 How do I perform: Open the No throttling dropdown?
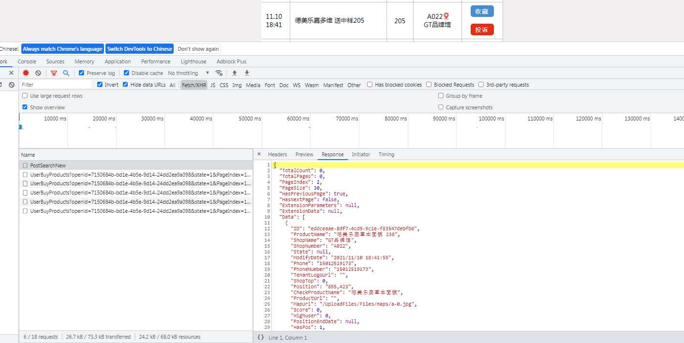[x=189, y=73]
